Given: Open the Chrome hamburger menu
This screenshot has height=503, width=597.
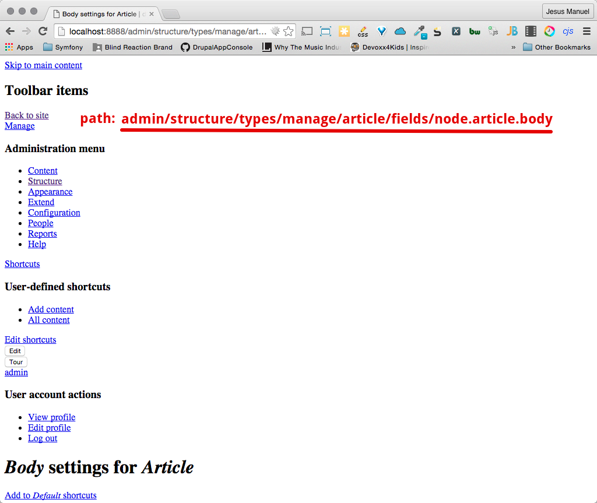Looking at the screenshot, I should (587, 31).
